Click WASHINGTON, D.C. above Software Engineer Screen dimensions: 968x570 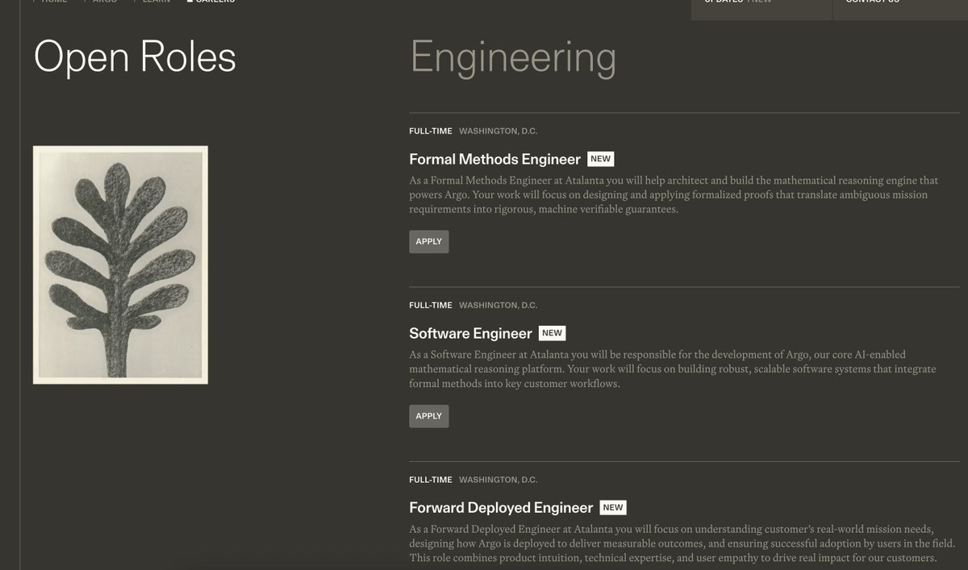499,306
